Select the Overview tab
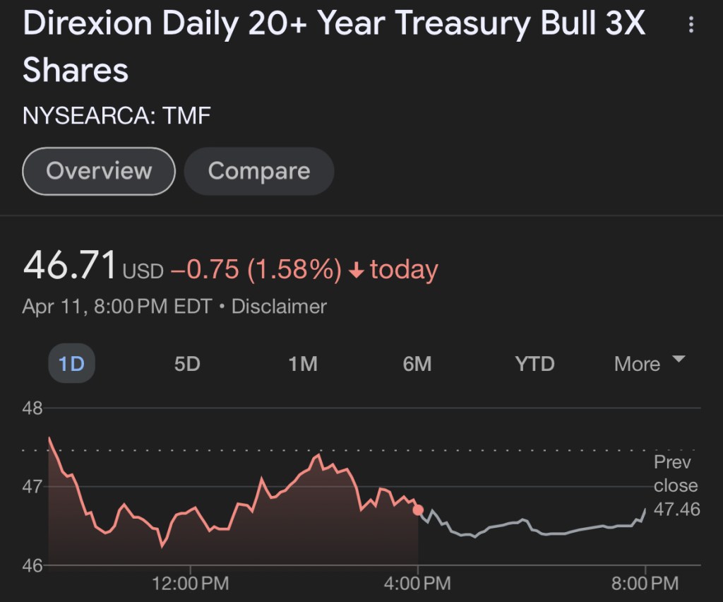Screen dimensions: 723x602 pos(99,171)
